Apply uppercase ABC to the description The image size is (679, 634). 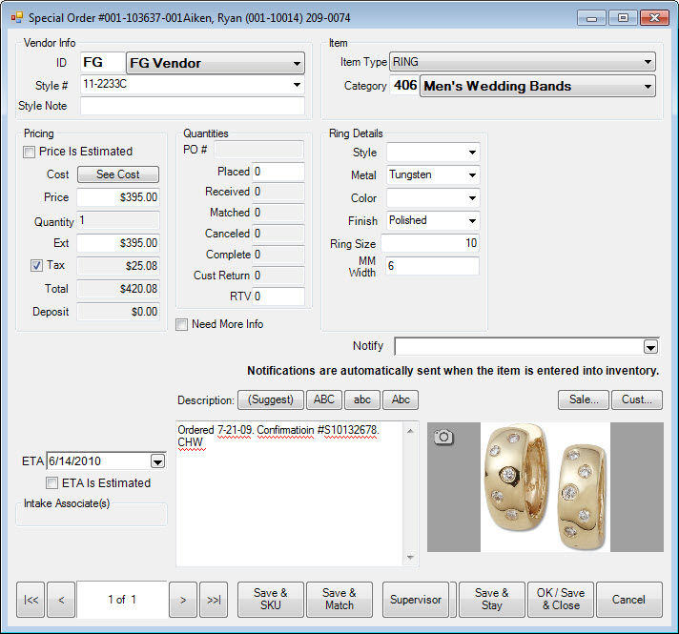tap(324, 400)
